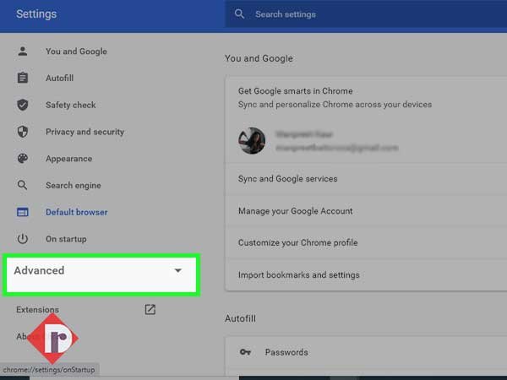Click the Safety check shield icon
This screenshot has height=380, width=507.
pos(23,105)
